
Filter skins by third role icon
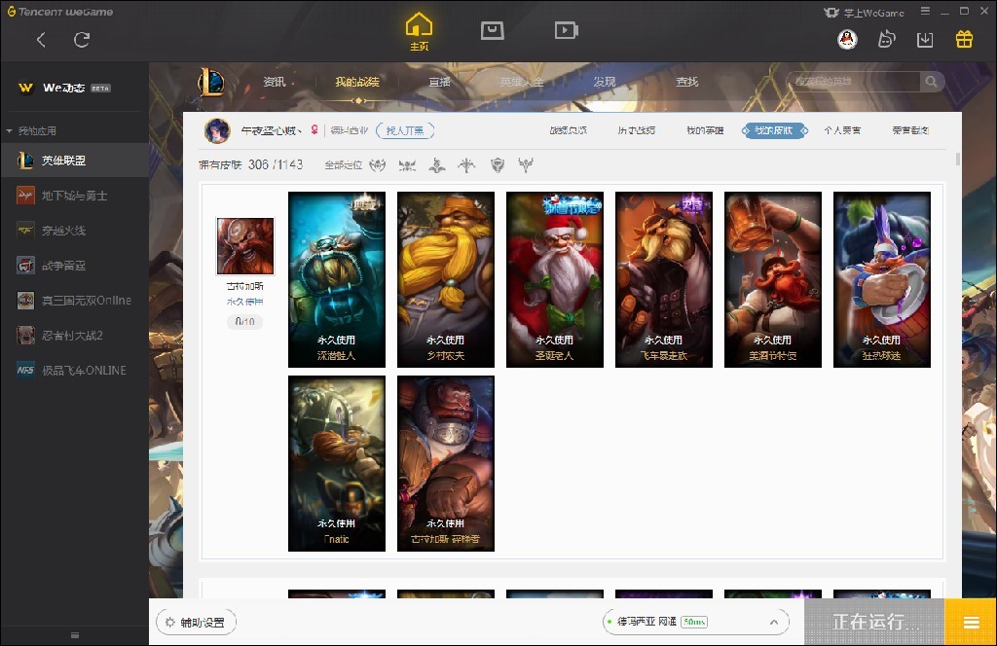437,165
